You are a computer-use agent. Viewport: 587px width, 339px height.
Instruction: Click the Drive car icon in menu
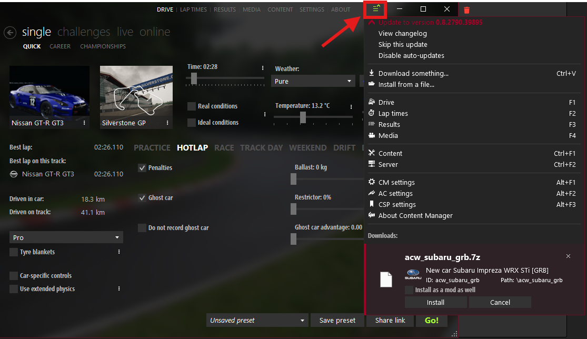[x=371, y=102]
